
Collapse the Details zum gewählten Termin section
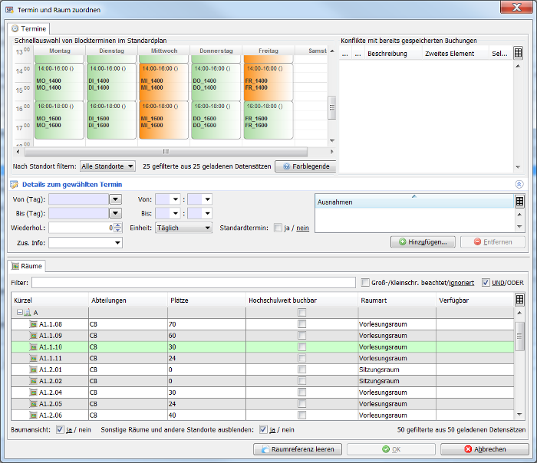click(519, 185)
